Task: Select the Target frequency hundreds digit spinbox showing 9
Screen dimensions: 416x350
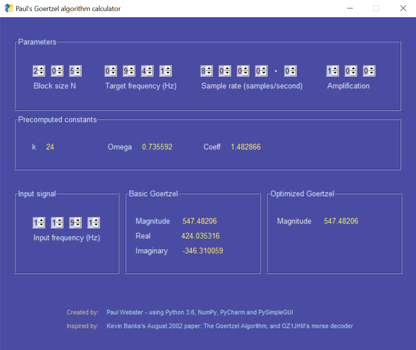Action: click(129, 71)
